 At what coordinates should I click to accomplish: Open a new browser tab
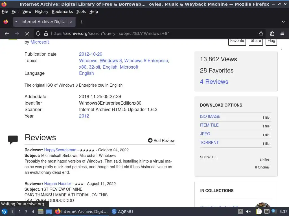click(x=82, y=22)
